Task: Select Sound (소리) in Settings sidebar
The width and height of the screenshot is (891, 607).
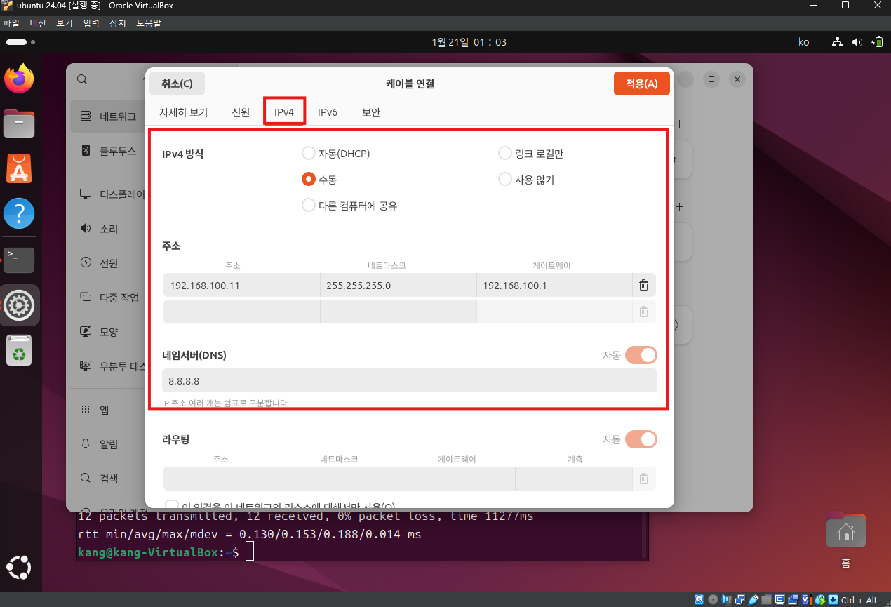Action: coord(108,229)
